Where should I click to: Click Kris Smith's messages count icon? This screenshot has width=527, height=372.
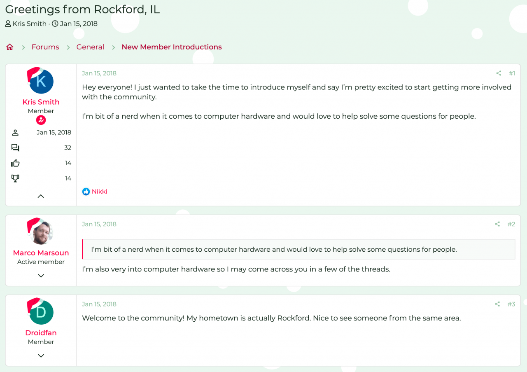(15, 147)
